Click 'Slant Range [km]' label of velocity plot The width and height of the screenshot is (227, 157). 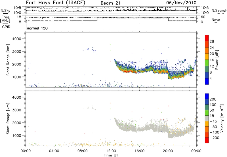coord(8,118)
